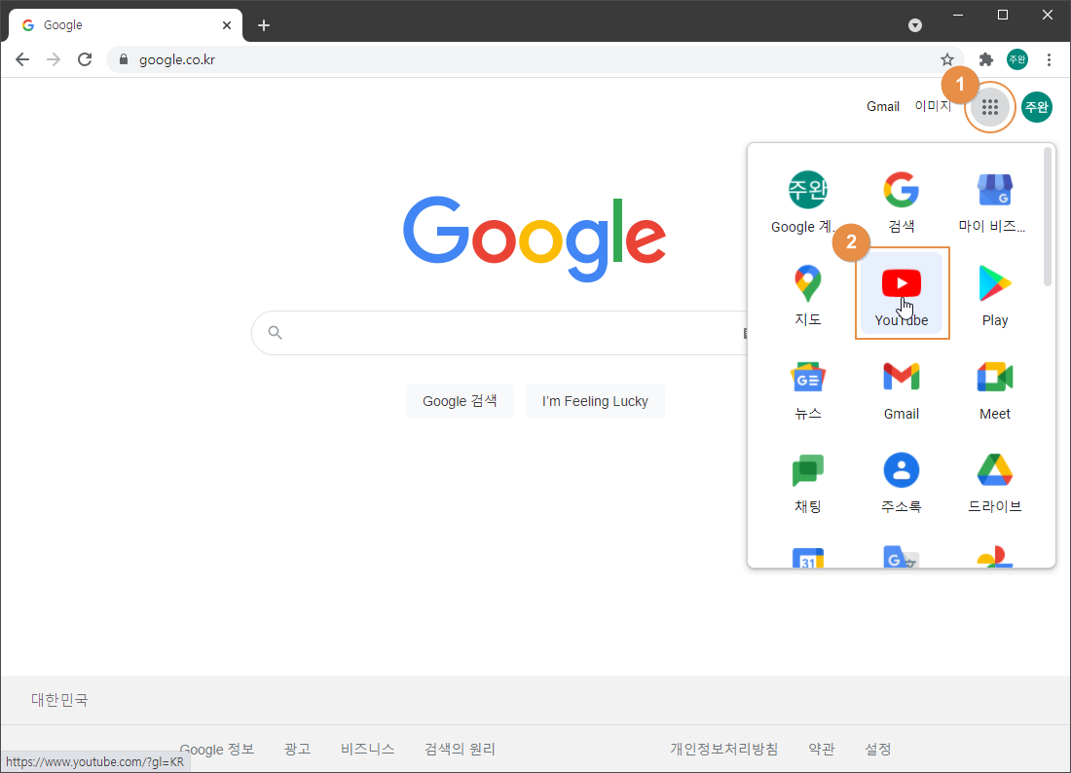Viewport: 1071px width, 773px height.
Task: Click the address bar URL
Action: [x=177, y=59]
